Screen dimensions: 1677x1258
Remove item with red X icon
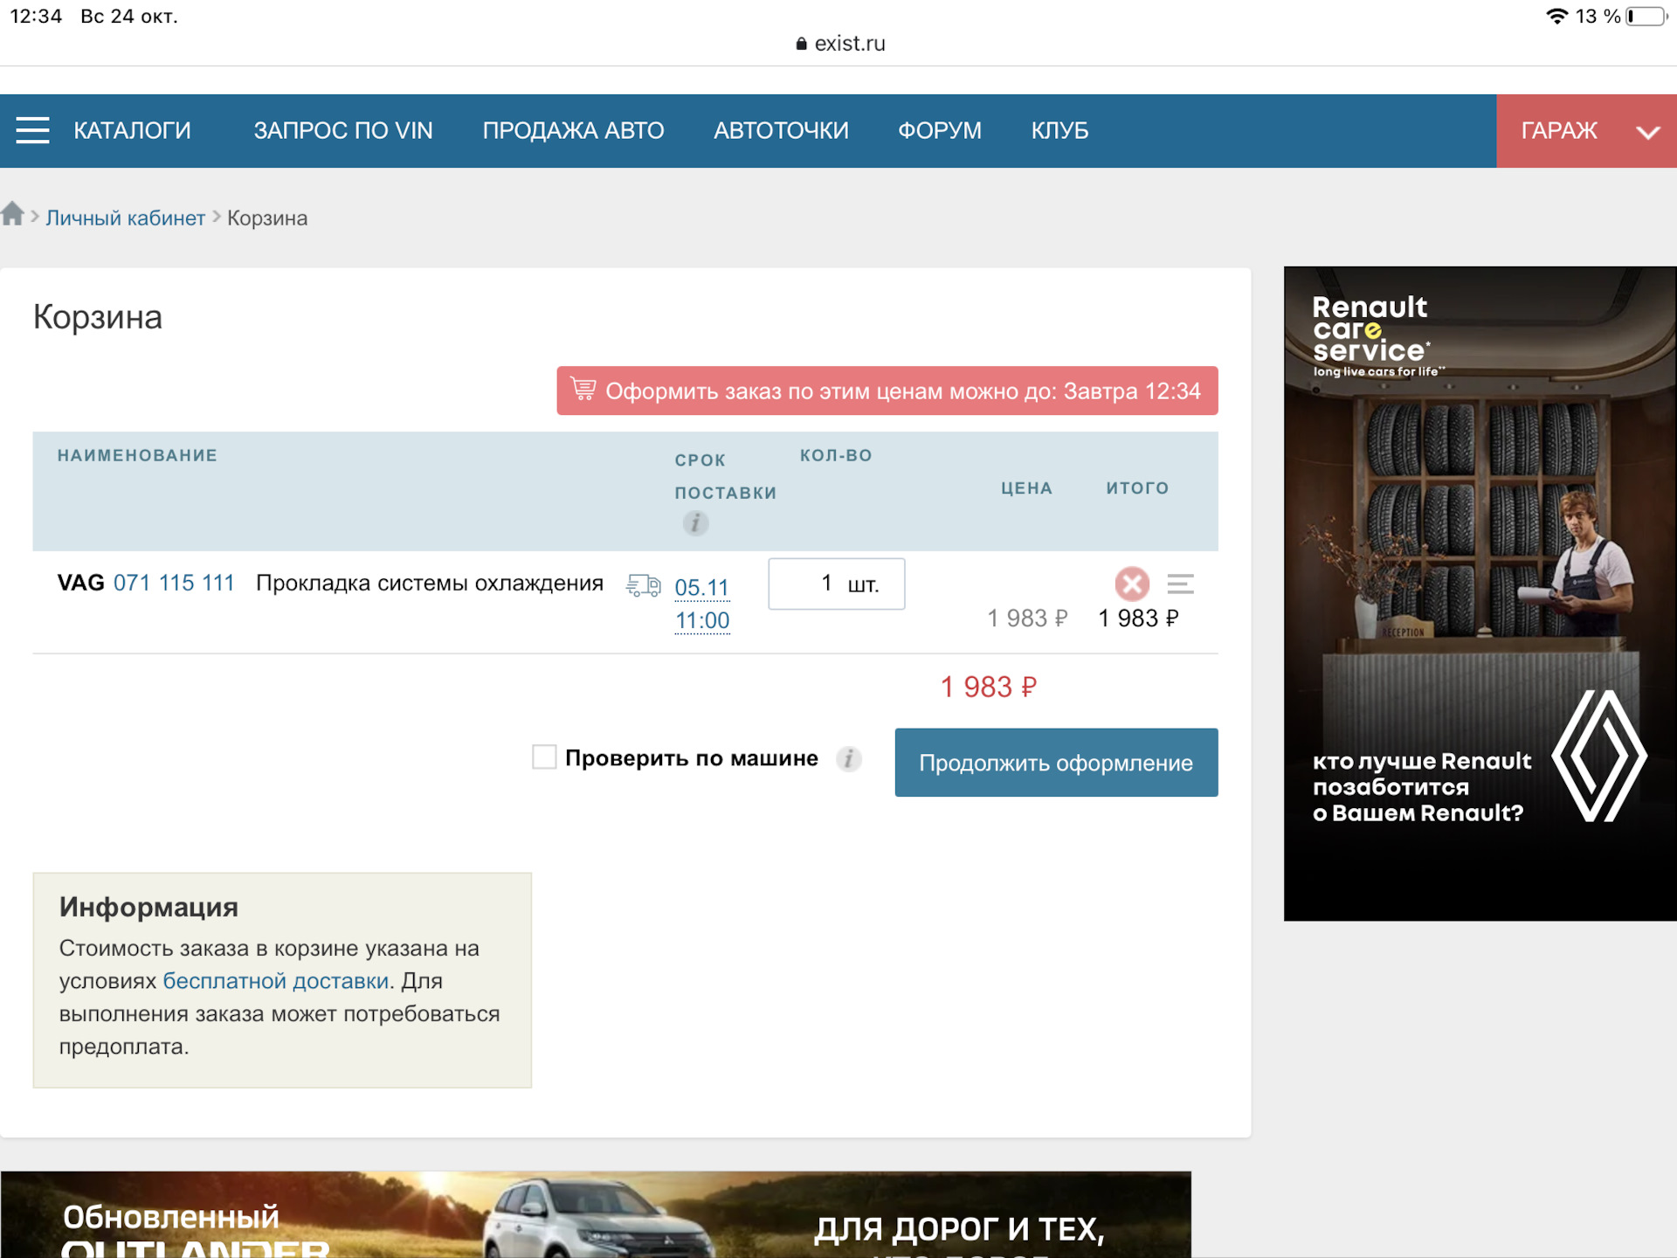(1132, 584)
